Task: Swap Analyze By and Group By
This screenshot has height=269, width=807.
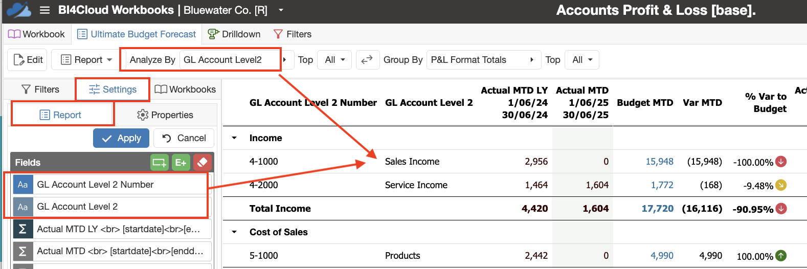Action: click(x=367, y=60)
